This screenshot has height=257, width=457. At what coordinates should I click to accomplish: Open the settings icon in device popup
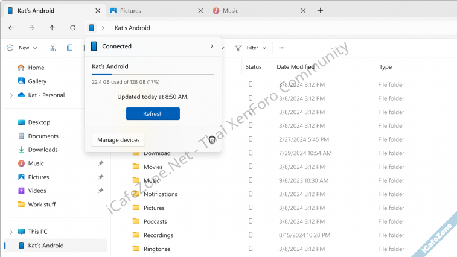tap(212, 140)
